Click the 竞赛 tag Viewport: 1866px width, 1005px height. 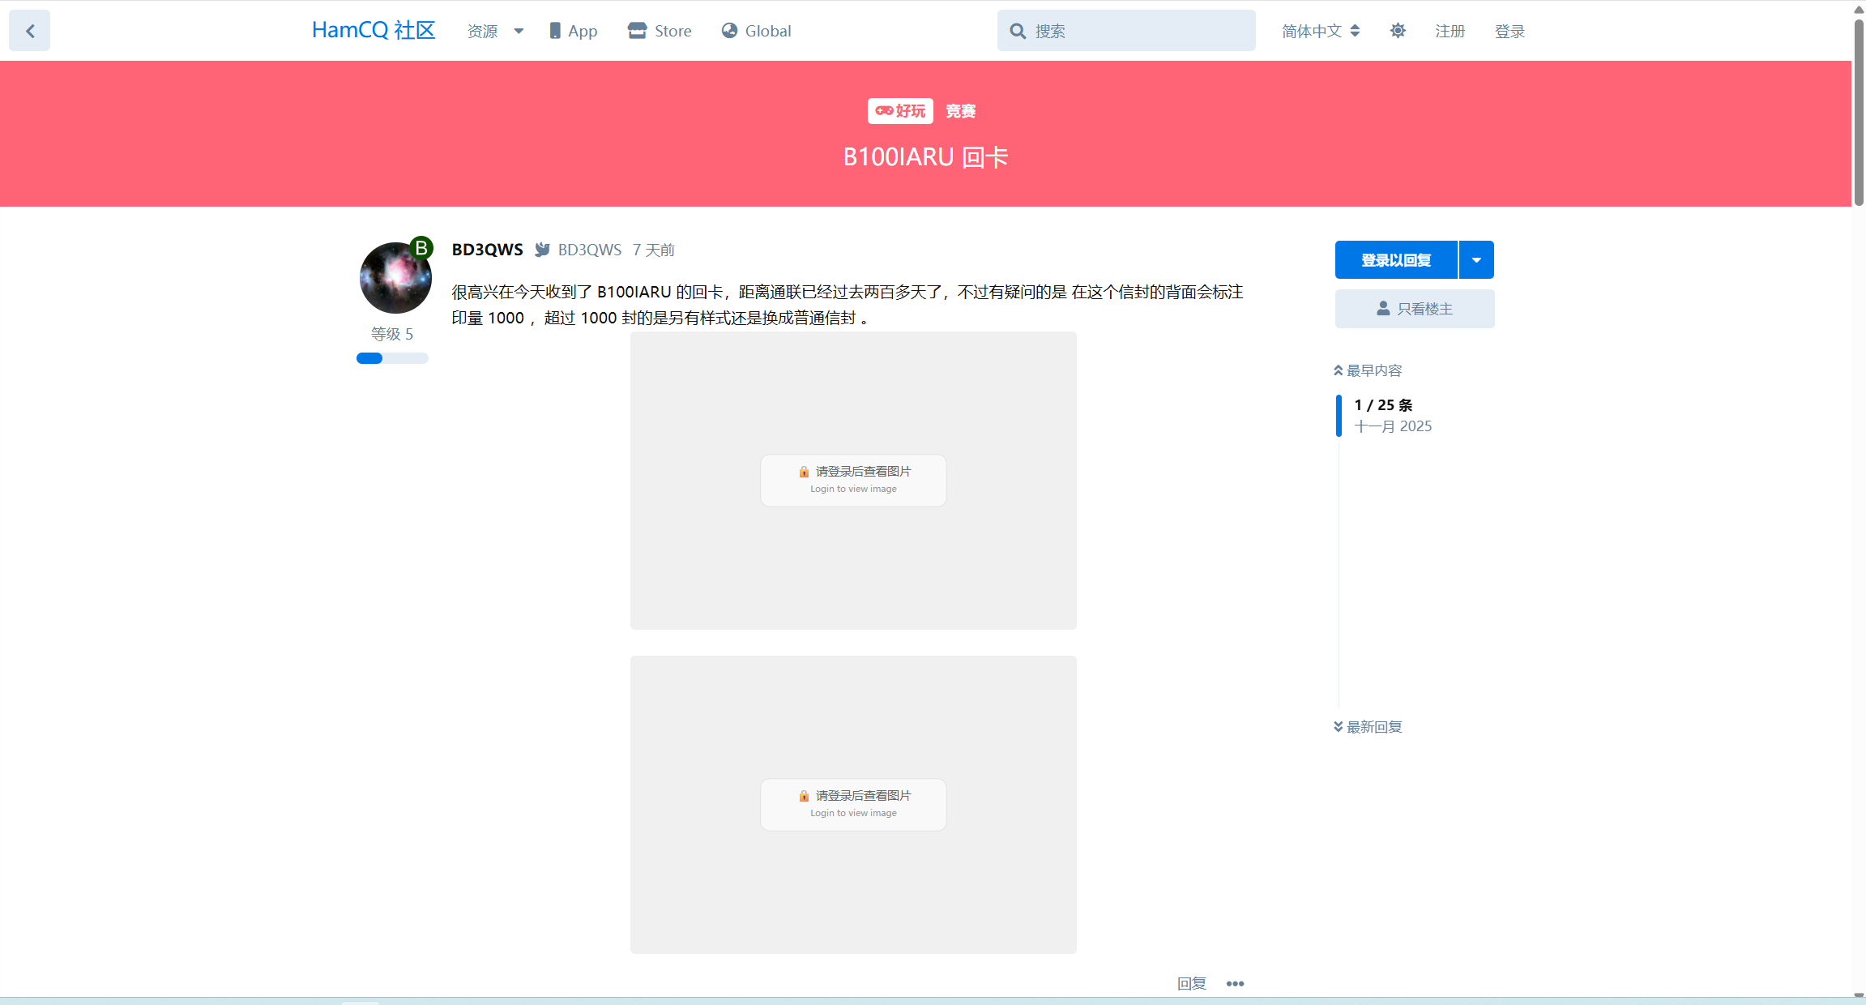click(x=961, y=111)
